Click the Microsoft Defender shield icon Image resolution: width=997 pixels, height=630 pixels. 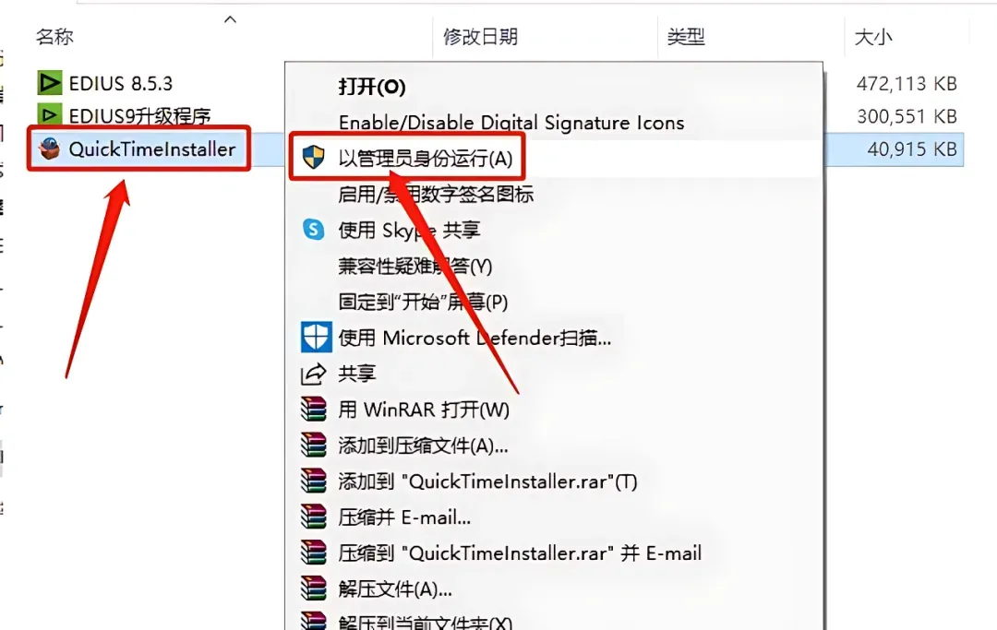[x=316, y=338]
